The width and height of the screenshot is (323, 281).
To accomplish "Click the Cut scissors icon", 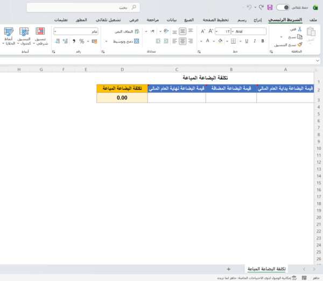I will click(298, 32).
